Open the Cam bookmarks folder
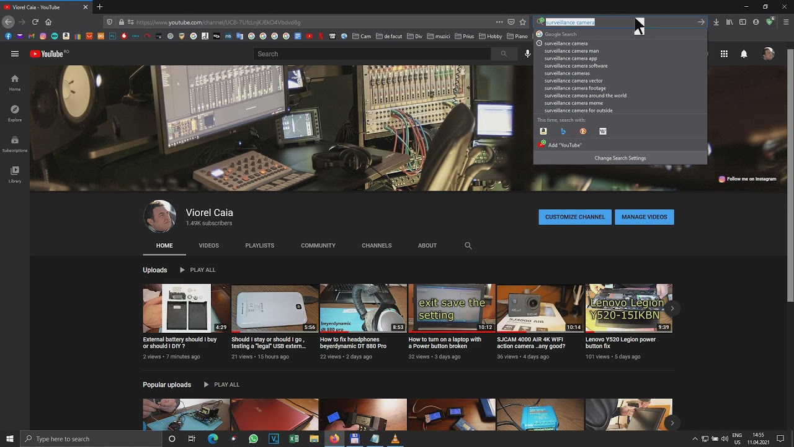This screenshot has width=794, height=447. [361, 36]
